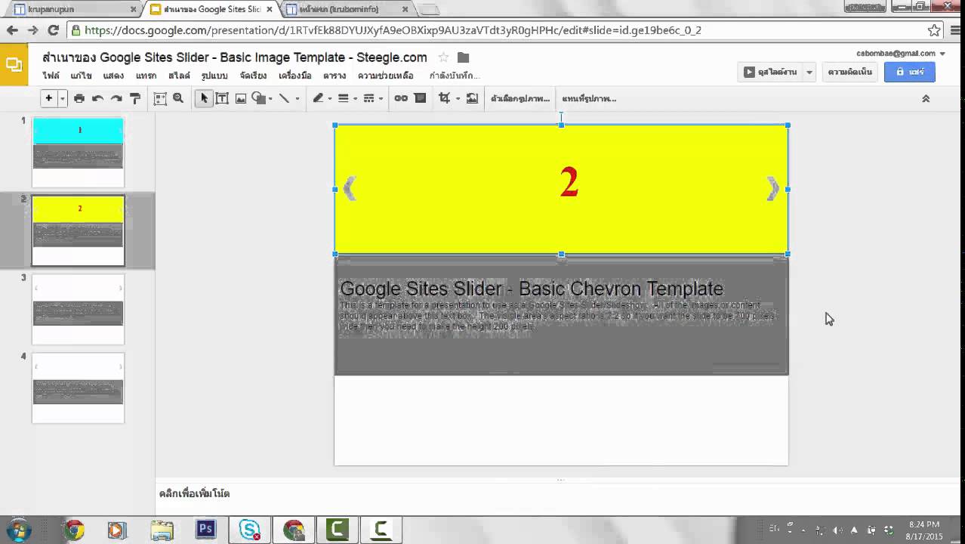Open the comments button

tap(849, 72)
